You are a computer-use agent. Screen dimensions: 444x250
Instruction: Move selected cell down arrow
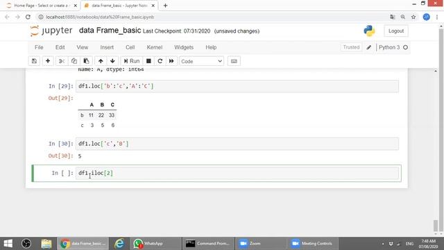pyautogui.click(x=112, y=61)
